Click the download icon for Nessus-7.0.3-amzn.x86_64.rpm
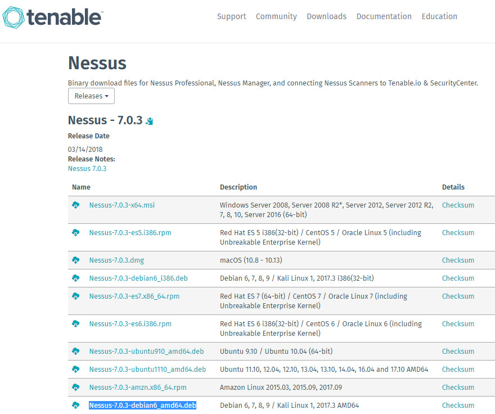 click(76, 388)
